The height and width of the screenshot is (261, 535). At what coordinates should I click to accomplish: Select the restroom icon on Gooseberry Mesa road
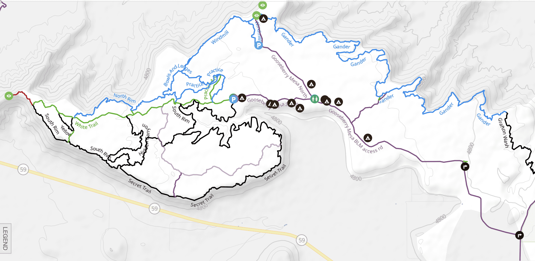pyautogui.click(x=315, y=99)
